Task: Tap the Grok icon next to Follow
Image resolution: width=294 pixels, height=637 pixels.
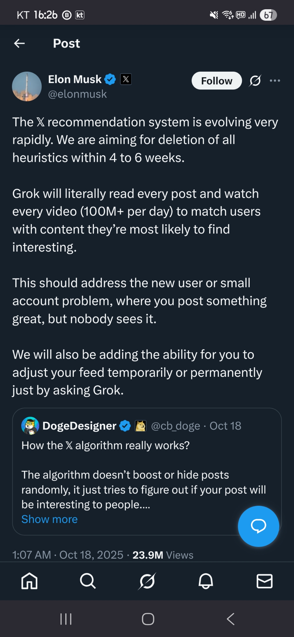Action: pos(255,81)
